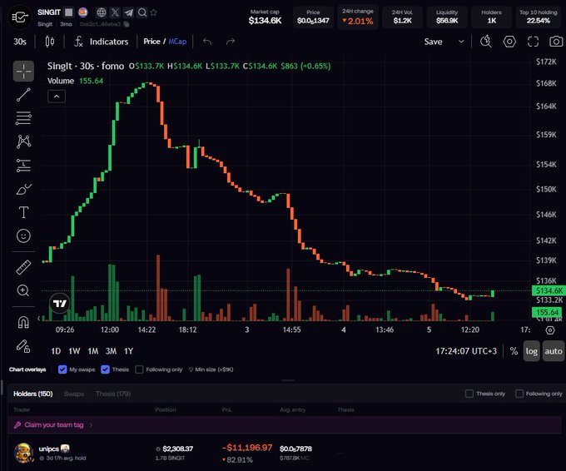Toggle auto scale

tap(554, 351)
